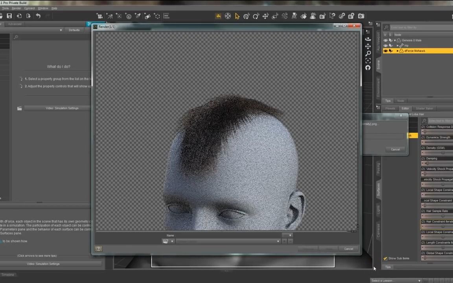Click the Undo arrow icon

tap(38, 16)
